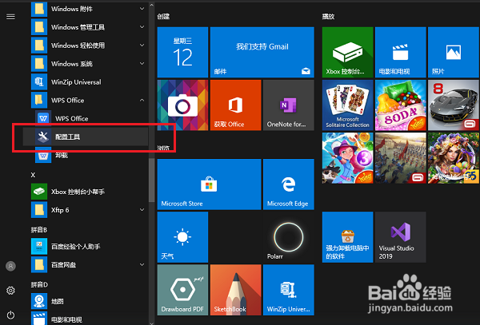Launch Drawboard PDF tile
Image resolution: width=480 pixels, height=325 pixels.
pos(182,290)
